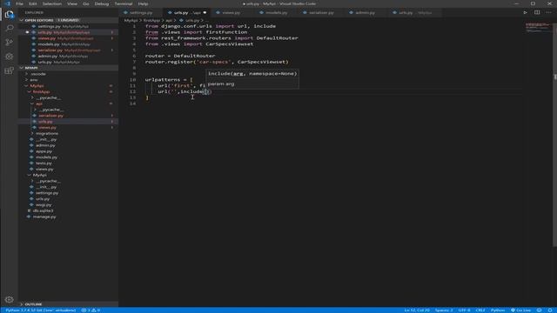
Task: Run Python file with the play icon
Action: click(525, 12)
